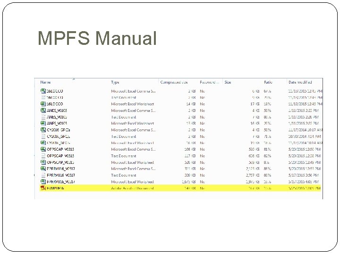Click OPPSCAP_V0515 Text Document icon
340x255 pixels.
[43, 156]
